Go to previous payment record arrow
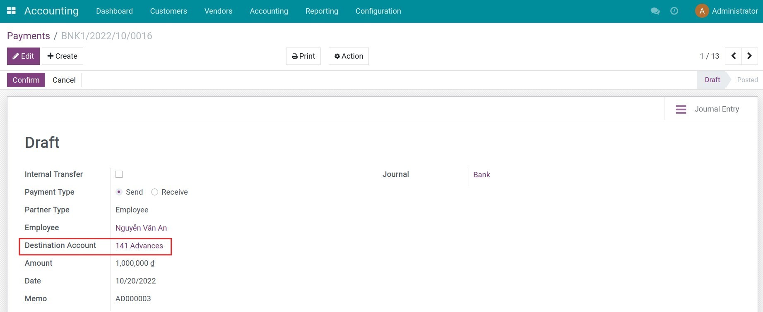The height and width of the screenshot is (312, 763). tap(733, 56)
